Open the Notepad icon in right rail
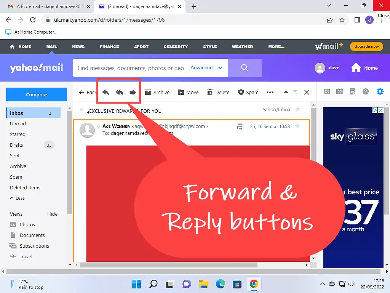This screenshot has width=390, height=293. pos(352,91)
